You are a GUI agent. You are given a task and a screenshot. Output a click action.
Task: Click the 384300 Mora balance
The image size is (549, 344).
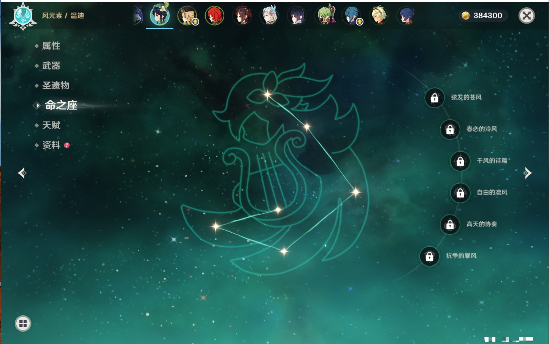pos(488,16)
